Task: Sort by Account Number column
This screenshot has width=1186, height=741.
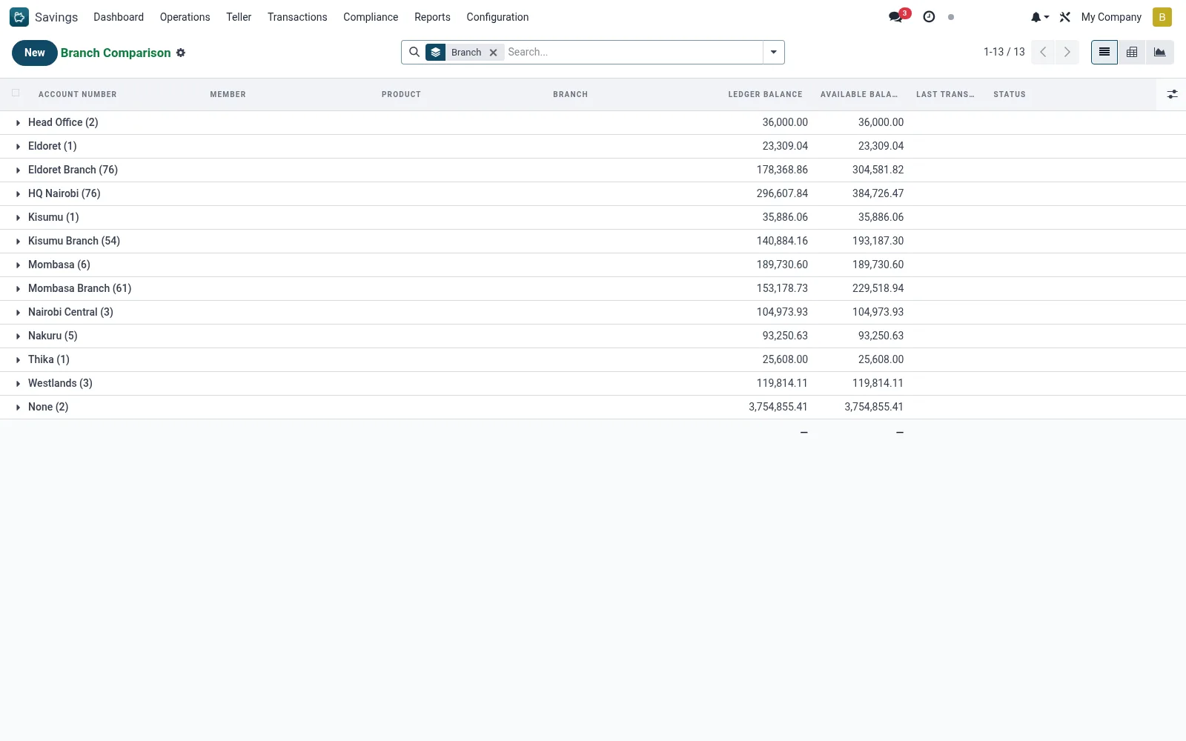Action: (77, 94)
